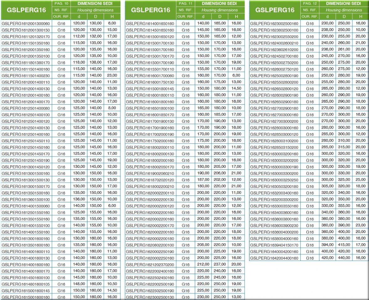
Task: Click product code GSLPERG1614801600105
Action: coord(26,284)
